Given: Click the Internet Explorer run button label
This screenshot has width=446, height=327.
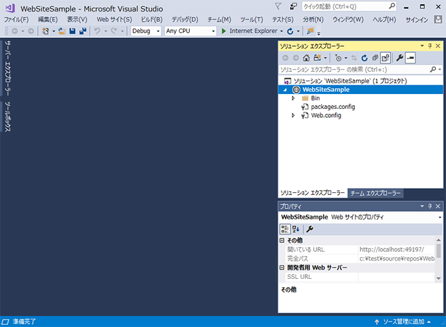Looking at the screenshot, I should point(253,31).
